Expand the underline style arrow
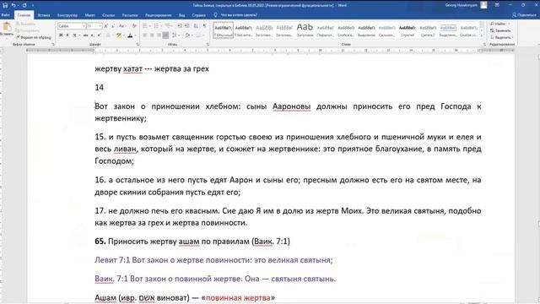The image size is (540, 304). click(x=79, y=35)
